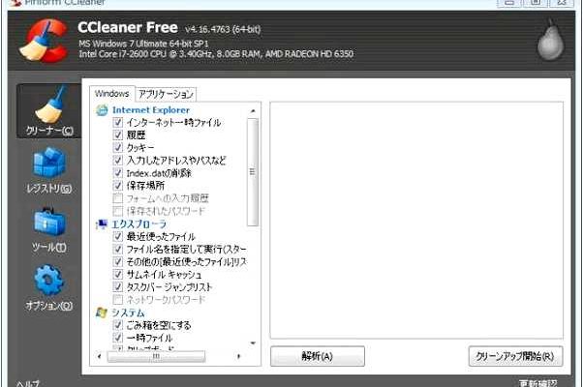Open the クリーナー (Cleaner) broom icon
This screenshot has width=583, height=387.
[x=50, y=105]
